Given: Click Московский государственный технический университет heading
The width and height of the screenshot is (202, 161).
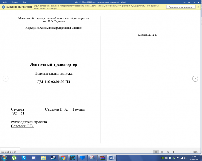Looking at the screenshot, I should click(x=54, y=18).
